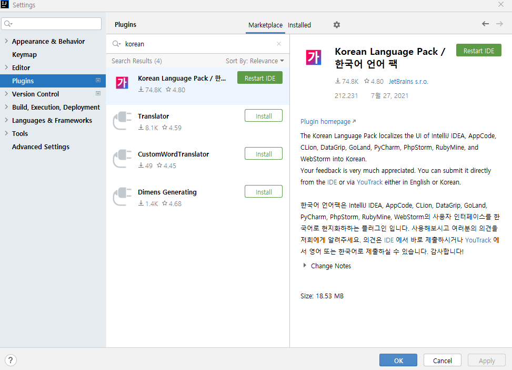Switch to the Installed tab
This screenshot has width=512, height=370.
coord(299,25)
